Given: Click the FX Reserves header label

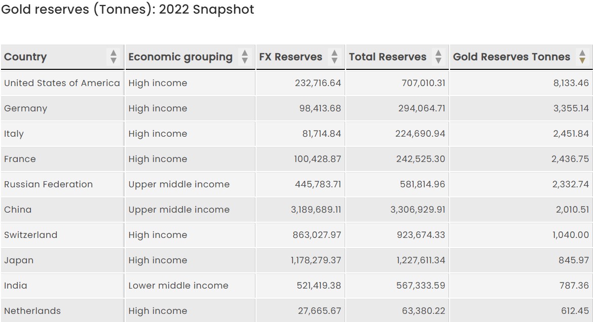Looking at the screenshot, I should click(290, 57).
